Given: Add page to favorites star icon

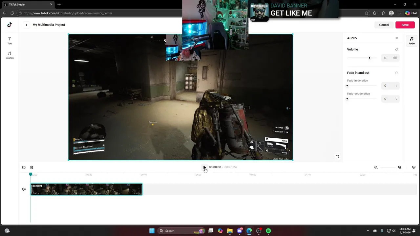Looking at the screenshot, I should (367, 13).
